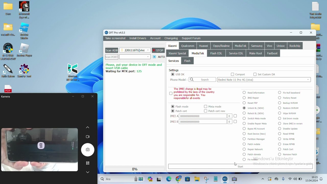
Task: Click the Camera taskbar icon
Action: 234,179
